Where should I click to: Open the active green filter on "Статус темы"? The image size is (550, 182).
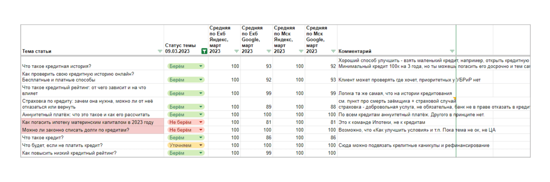(204, 52)
